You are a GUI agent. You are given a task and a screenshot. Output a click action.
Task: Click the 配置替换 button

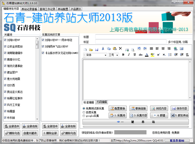(x=118, y=109)
